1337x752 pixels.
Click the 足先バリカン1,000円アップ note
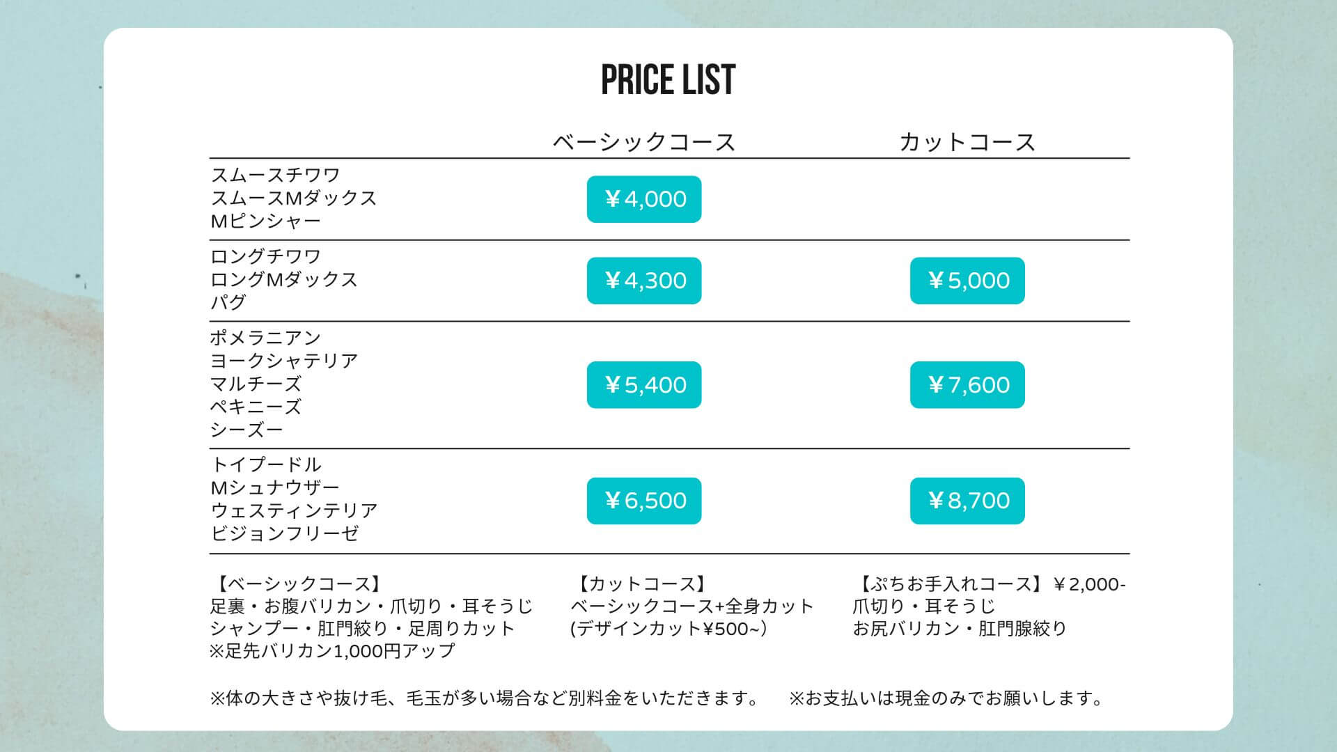[x=332, y=651]
